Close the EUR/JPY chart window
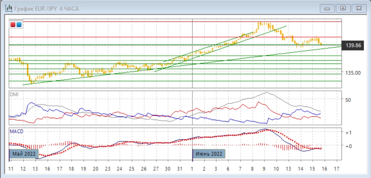 [x=359, y=9]
